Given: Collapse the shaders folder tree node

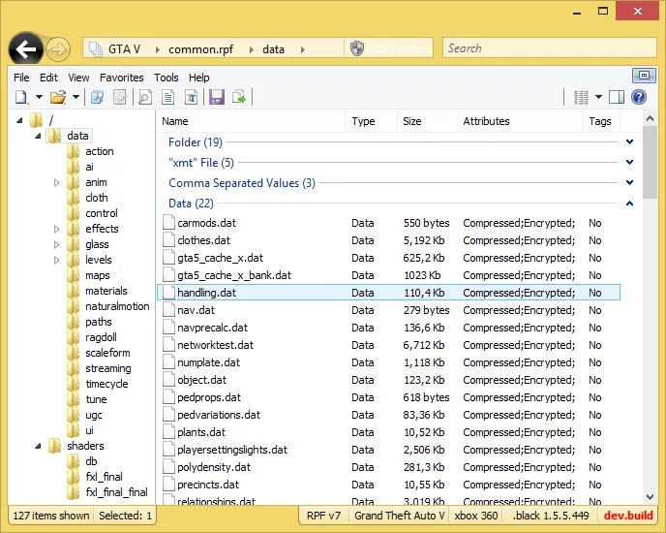Looking at the screenshot, I should pyautogui.click(x=38, y=446).
